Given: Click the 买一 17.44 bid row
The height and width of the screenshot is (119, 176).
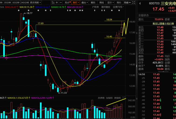Looking at the screenshot, I should tap(157, 42).
